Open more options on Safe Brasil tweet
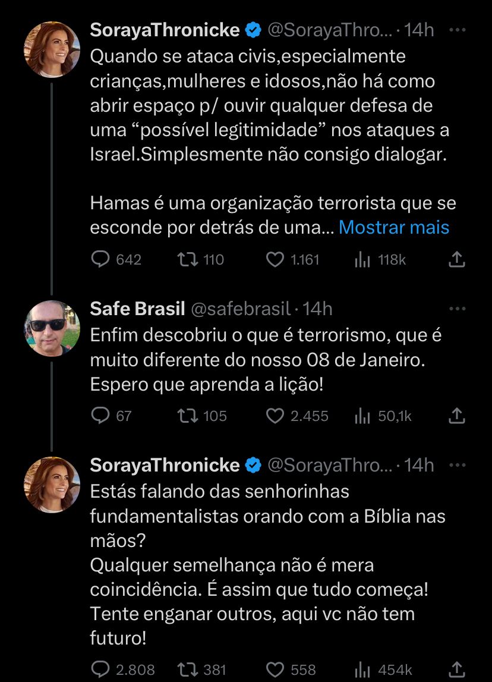This screenshot has height=682, width=492. 457,309
